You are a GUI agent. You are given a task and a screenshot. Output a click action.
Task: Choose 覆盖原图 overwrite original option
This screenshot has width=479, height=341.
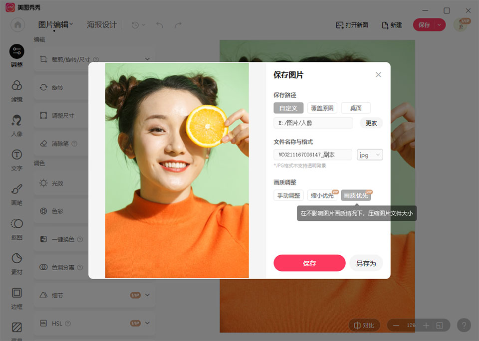322,108
